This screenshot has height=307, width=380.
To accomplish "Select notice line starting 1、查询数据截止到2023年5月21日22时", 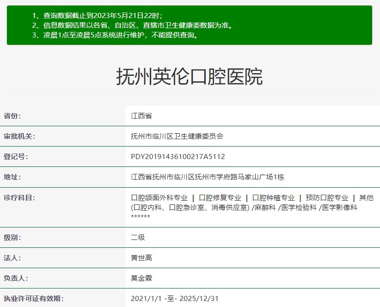I will (x=98, y=16).
